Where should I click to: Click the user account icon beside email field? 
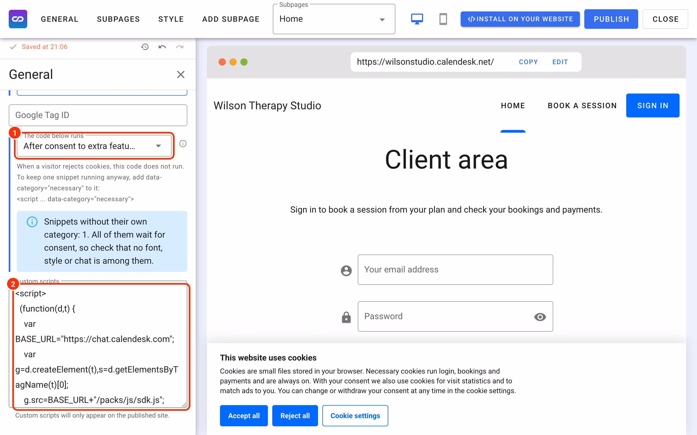[346, 271]
